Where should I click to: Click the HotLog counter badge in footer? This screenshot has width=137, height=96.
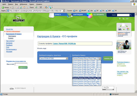pyautogui.click(x=108, y=88)
